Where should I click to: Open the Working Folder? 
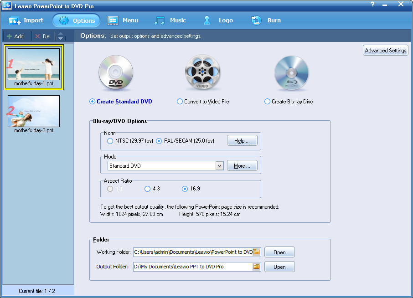click(x=279, y=252)
